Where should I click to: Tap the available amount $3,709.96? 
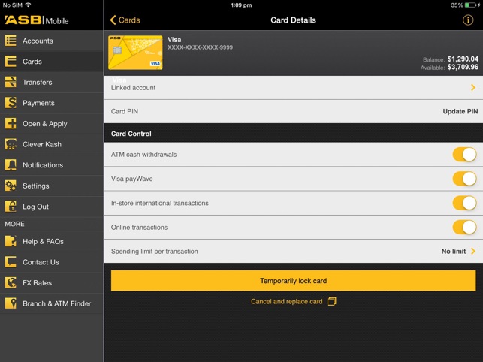click(x=463, y=67)
